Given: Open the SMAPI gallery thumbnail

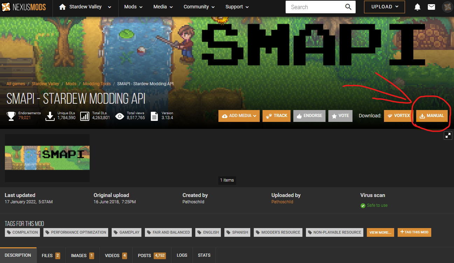Looking at the screenshot, I should [x=47, y=158].
